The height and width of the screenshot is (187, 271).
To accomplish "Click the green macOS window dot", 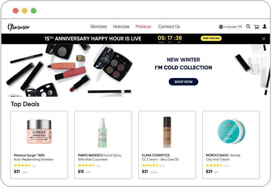I will click(x=34, y=11).
